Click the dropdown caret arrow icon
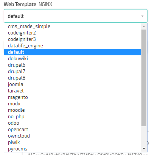This screenshot has height=155, width=149. pos(142,16)
